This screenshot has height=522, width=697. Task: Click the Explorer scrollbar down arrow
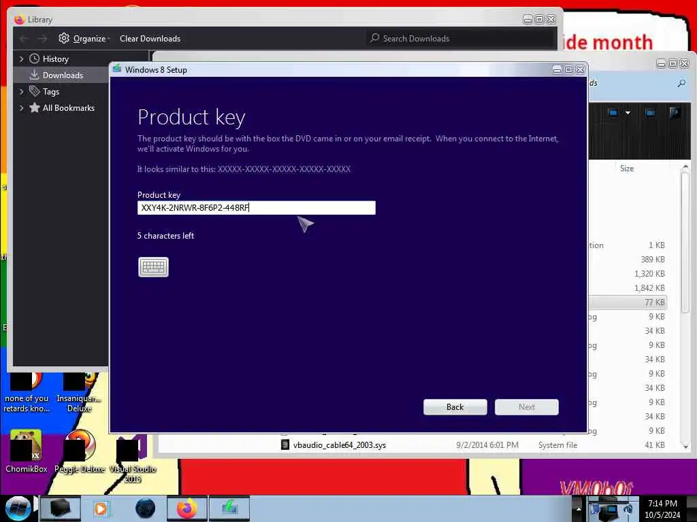(685, 447)
